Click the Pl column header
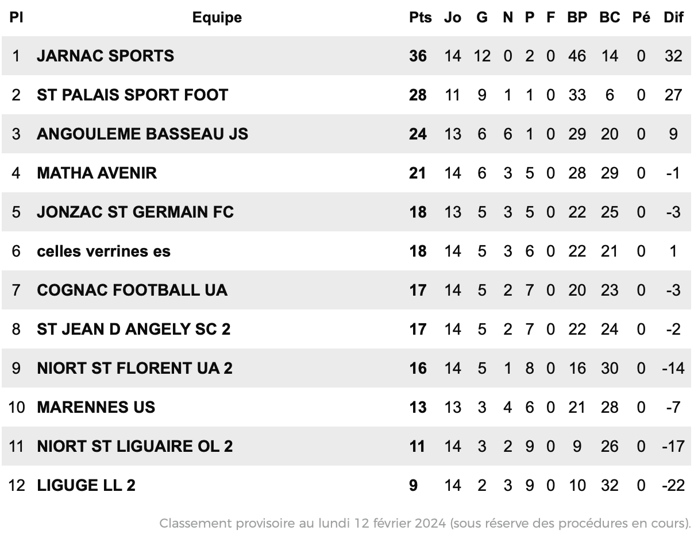 [x=16, y=17]
